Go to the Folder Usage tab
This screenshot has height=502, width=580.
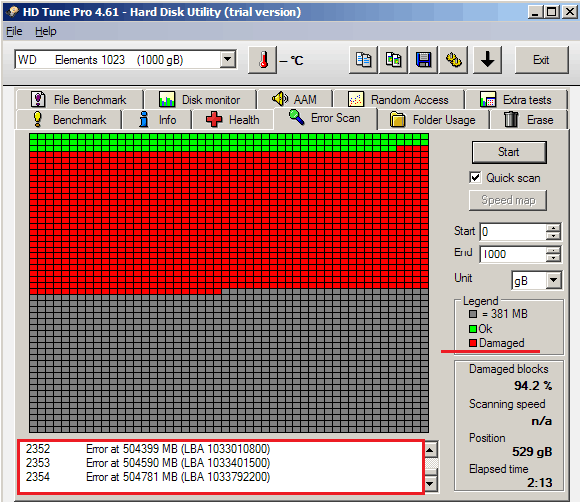click(x=433, y=120)
